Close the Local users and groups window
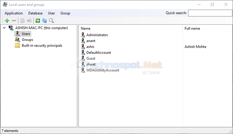The width and height of the screenshot is (233, 134). point(226,5)
